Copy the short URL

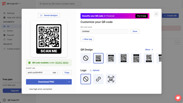click(x=67, y=72)
